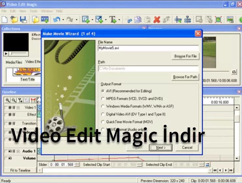Delete clip with the red X icon
Viewport: 242px width, 183px height.
(157, 20)
